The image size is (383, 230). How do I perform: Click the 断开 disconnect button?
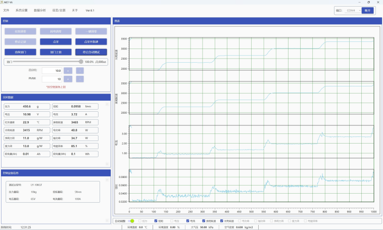(x=368, y=11)
